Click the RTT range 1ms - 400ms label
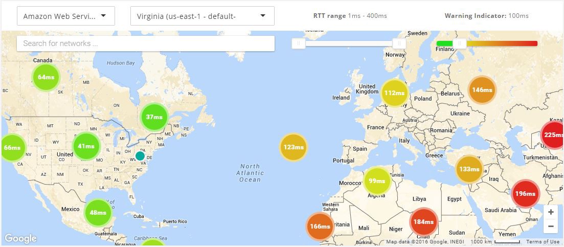The width and height of the screenshot is (564, 247). [x=350, y=16]
